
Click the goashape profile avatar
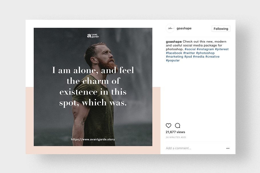click(170, 28)
